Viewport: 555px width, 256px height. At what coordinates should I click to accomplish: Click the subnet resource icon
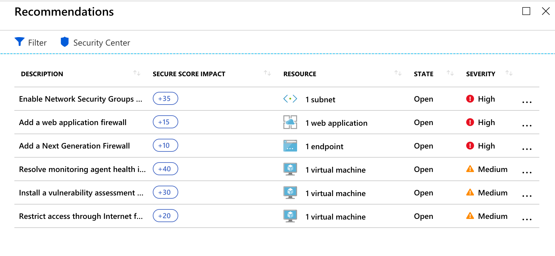tap(290, 99)
